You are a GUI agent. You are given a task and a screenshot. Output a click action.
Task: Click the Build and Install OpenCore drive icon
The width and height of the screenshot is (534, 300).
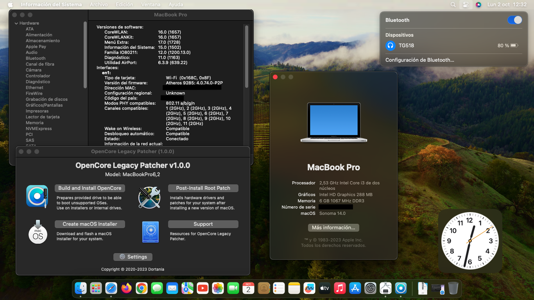click(37, 196)
